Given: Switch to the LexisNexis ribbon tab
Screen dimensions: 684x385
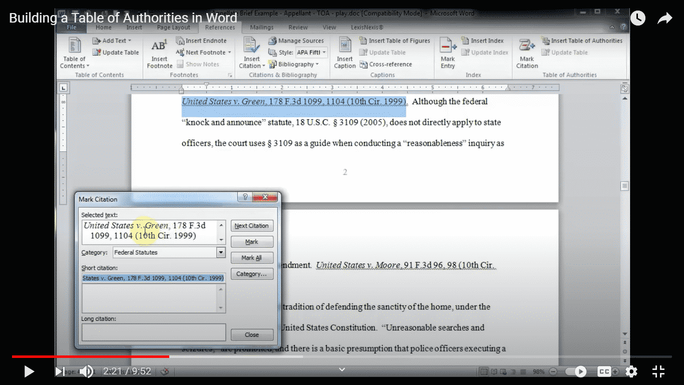Looking at the screenshot, I should (x=367, y=28).
